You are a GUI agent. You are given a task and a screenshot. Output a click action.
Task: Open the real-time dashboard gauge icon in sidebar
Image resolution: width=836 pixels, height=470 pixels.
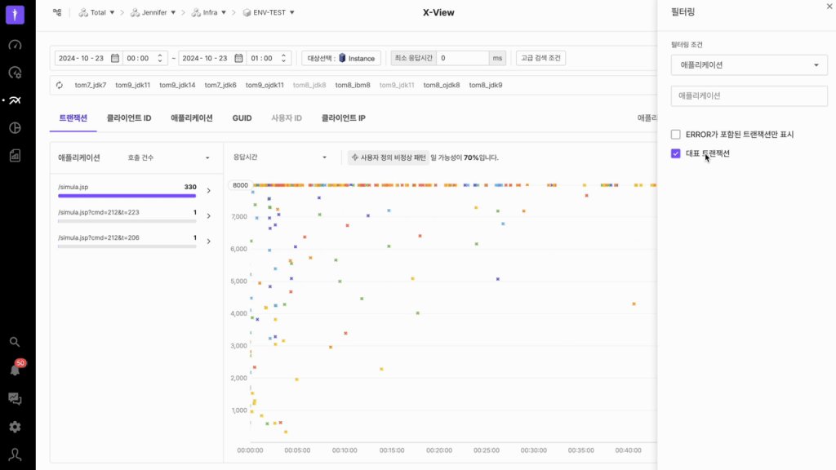tap(15, 45)
